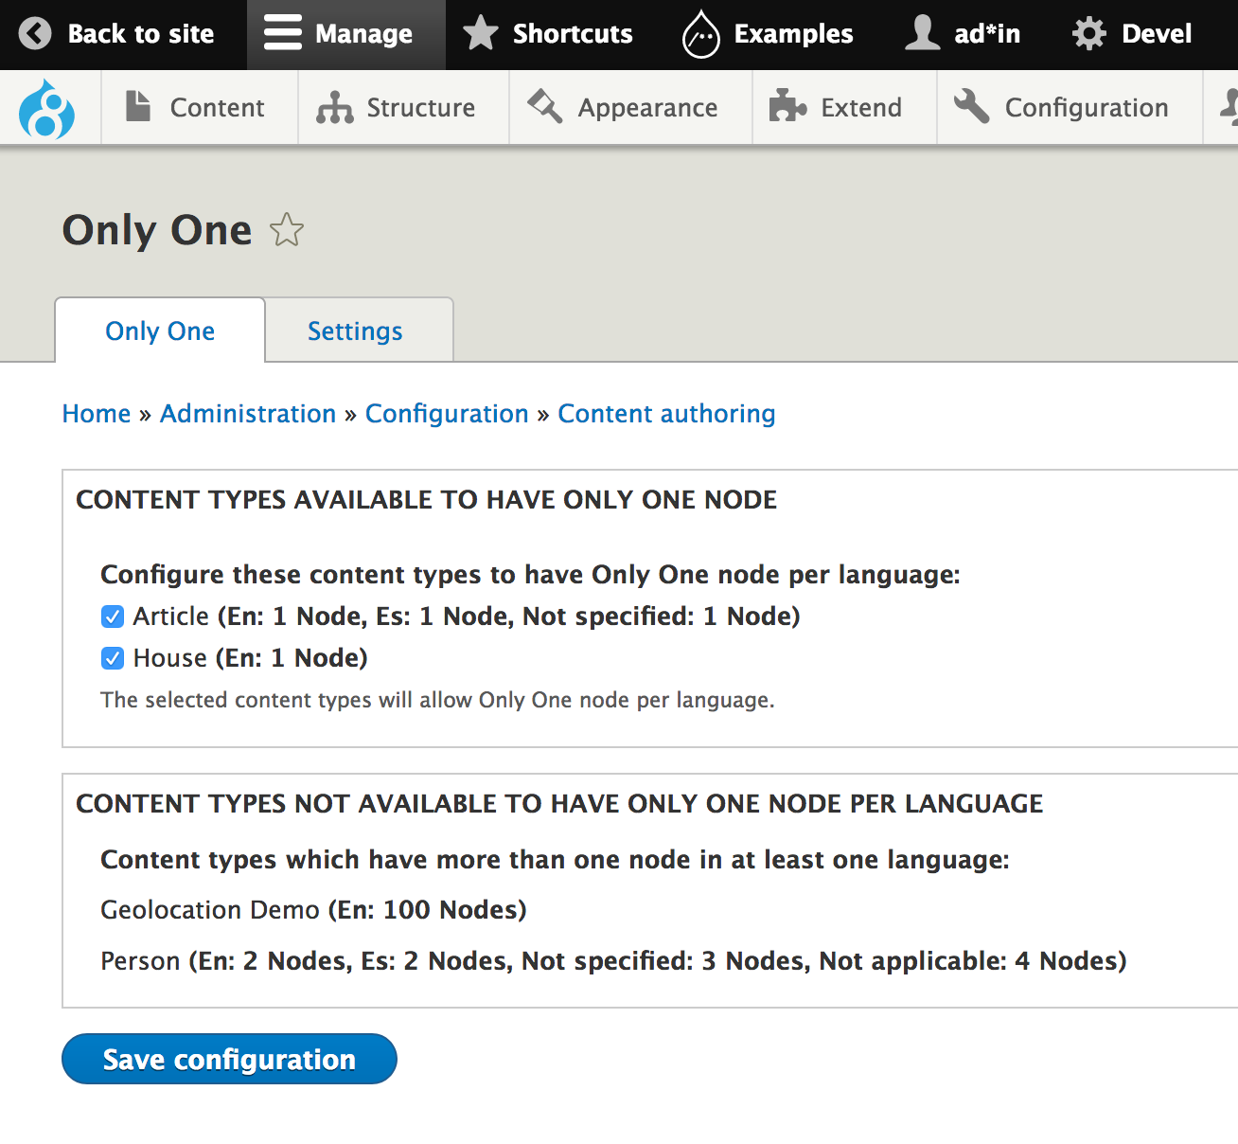Go to the Administration breadcrumb link
This screenshot has width=1238, height=1144.
point(248,414)
